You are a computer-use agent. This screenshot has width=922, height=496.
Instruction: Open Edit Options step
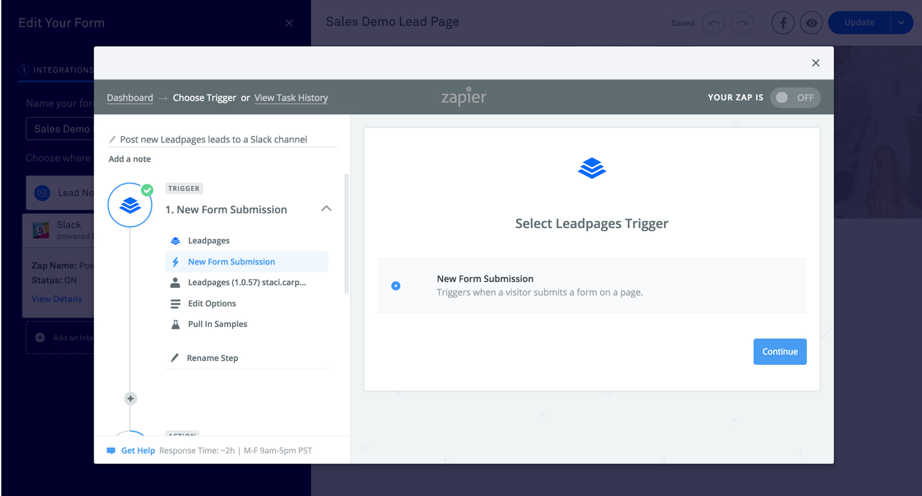(247, 303)
